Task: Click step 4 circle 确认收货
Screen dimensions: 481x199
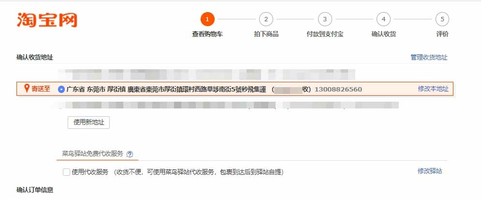Action: pos(383,19)
